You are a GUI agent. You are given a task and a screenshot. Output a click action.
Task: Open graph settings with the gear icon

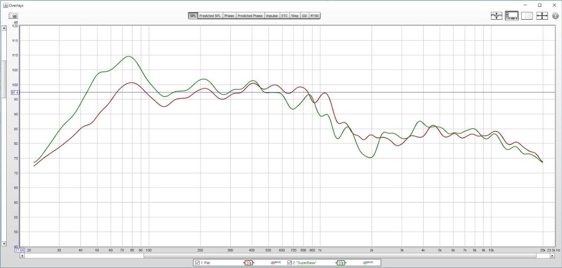555,16
